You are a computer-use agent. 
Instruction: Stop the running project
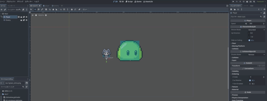pyautogui.click(x=240, y=2)
